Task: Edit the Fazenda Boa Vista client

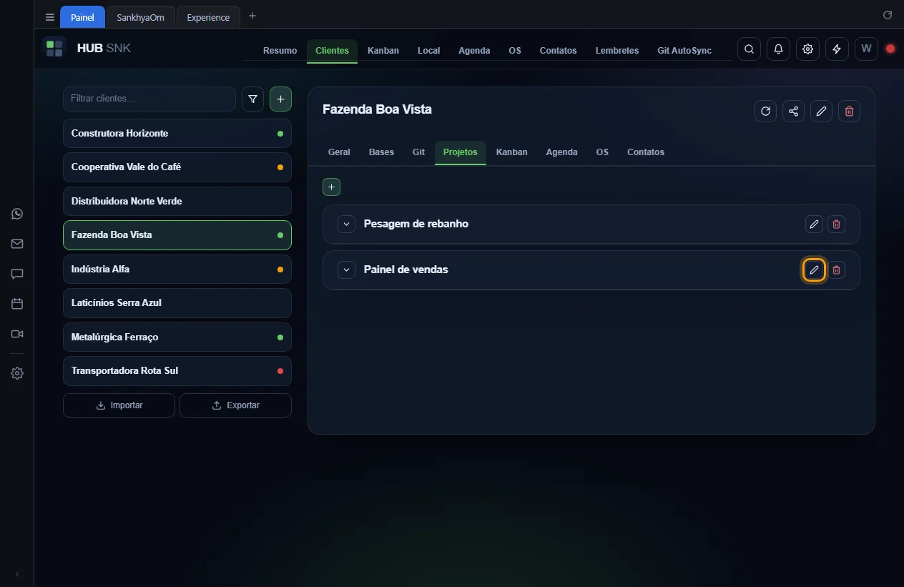Action: (x=821, y=111)
